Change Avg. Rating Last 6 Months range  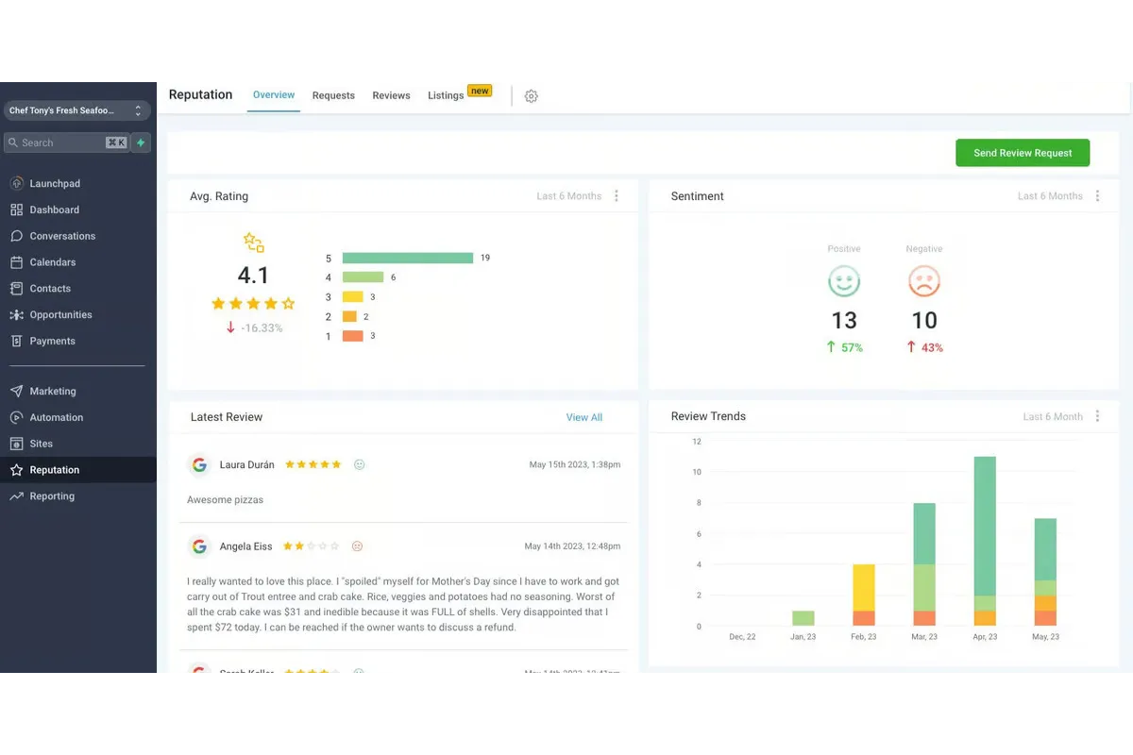568,196
